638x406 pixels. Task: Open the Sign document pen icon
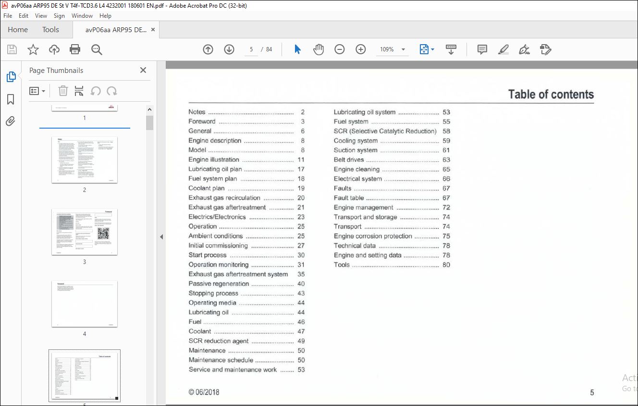pos(525,49)
